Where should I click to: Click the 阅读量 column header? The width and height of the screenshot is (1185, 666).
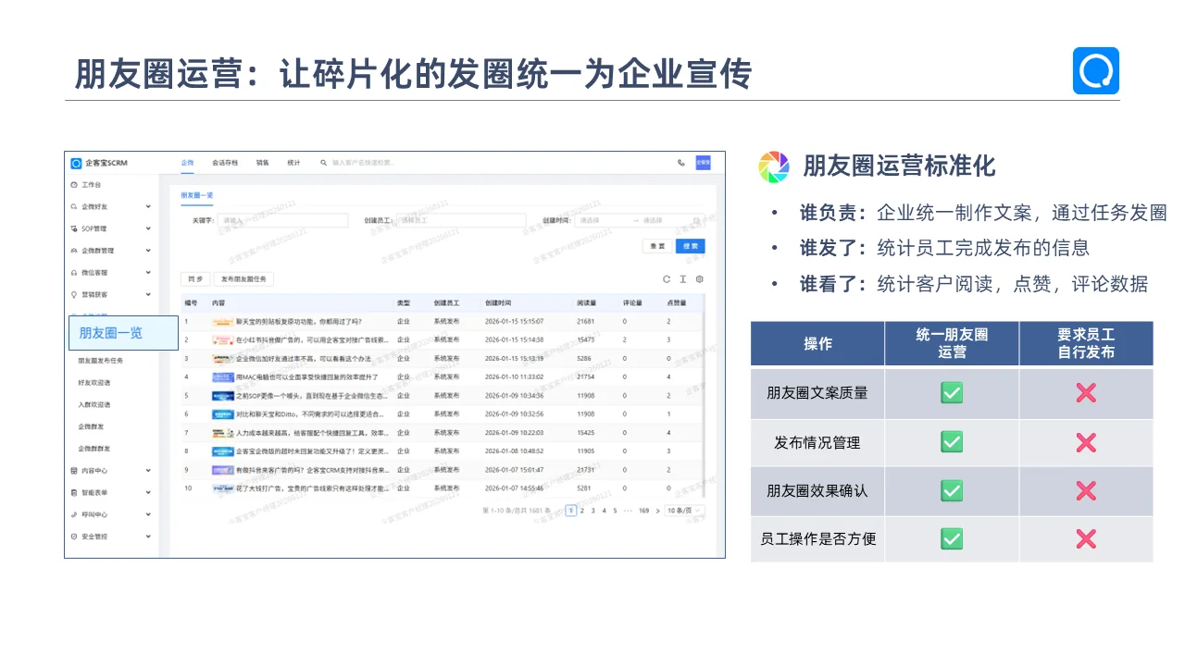pos(586,302)
